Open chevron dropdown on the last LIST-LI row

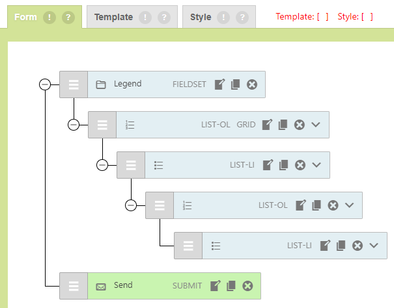373,246
